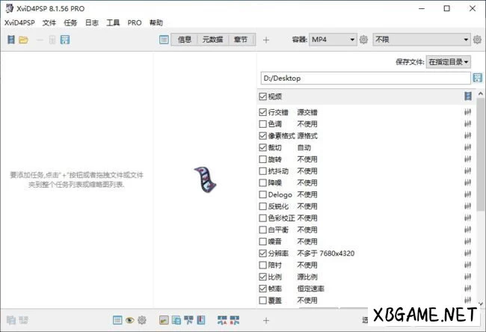Click the add film file icon in top toolbar
486x332 pixels.
pyautogui.click(x=11, y=40)
